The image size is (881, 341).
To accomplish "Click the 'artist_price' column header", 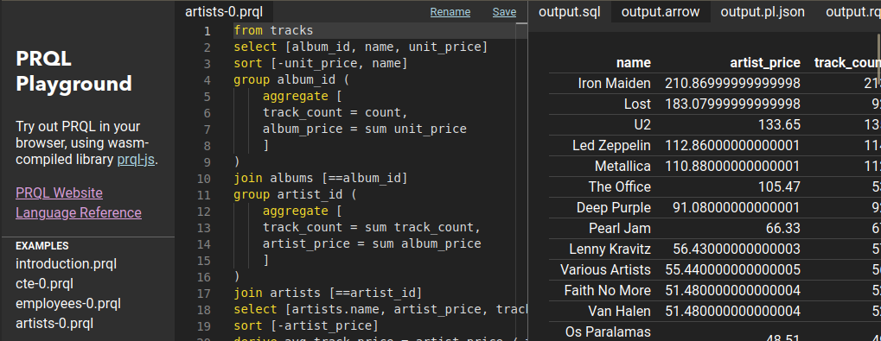I will tap(764, 63).
